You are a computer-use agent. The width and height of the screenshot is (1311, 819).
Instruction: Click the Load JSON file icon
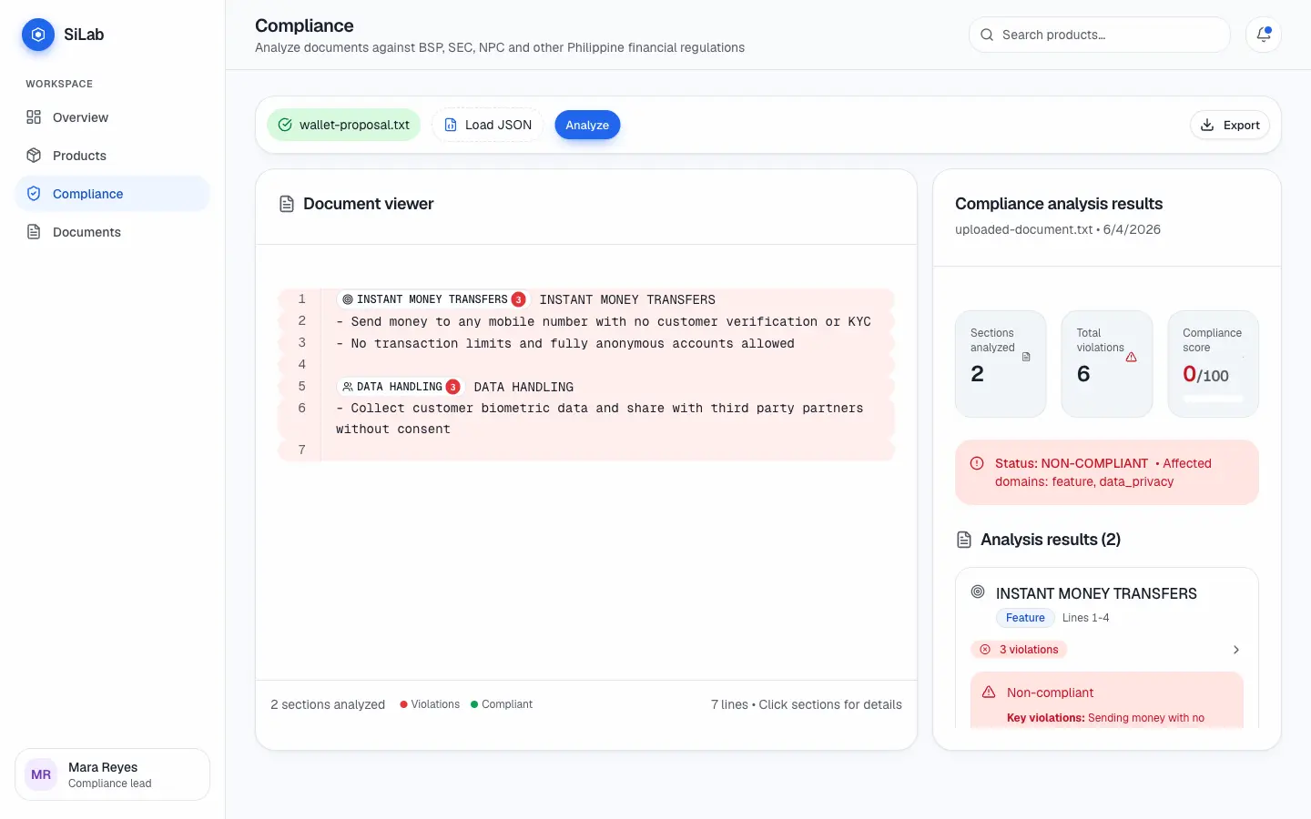tap(451, 125)
